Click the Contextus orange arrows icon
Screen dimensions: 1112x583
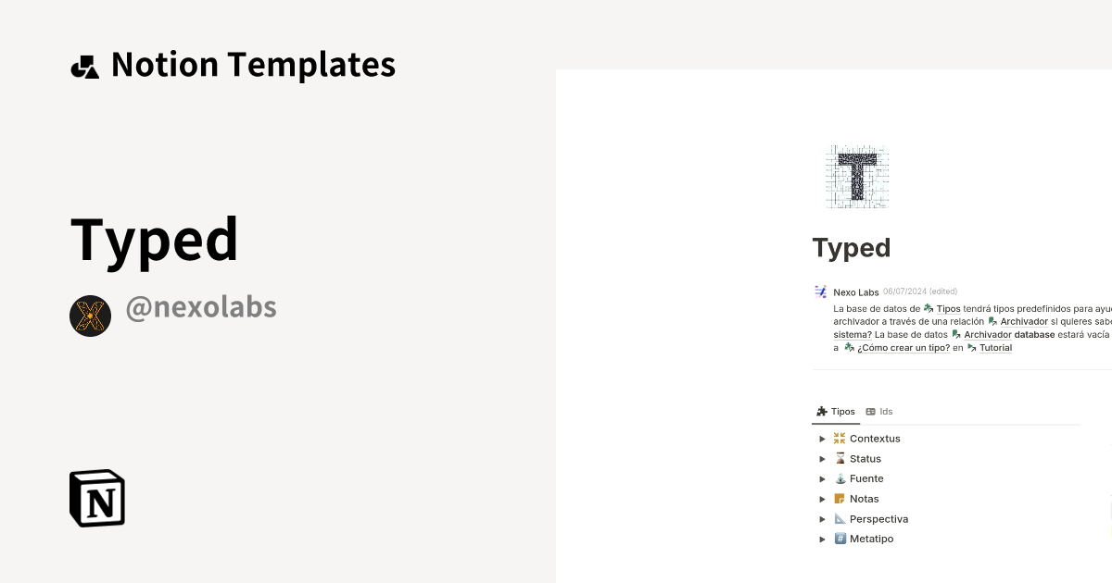840,438
